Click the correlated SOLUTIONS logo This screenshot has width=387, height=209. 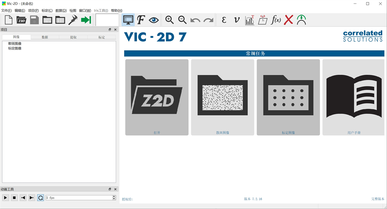pyautogui.click(x=363, y=36)
